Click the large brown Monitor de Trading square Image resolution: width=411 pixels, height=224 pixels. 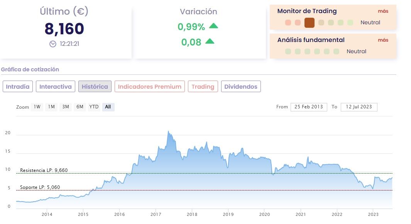(x=310, y=23)
